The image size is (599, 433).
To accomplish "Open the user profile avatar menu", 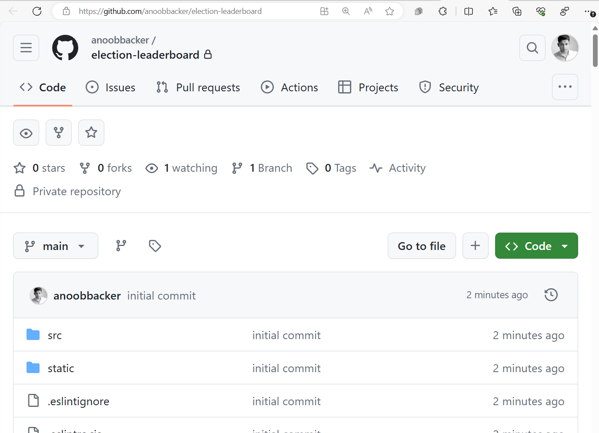I will pos(565,48).
